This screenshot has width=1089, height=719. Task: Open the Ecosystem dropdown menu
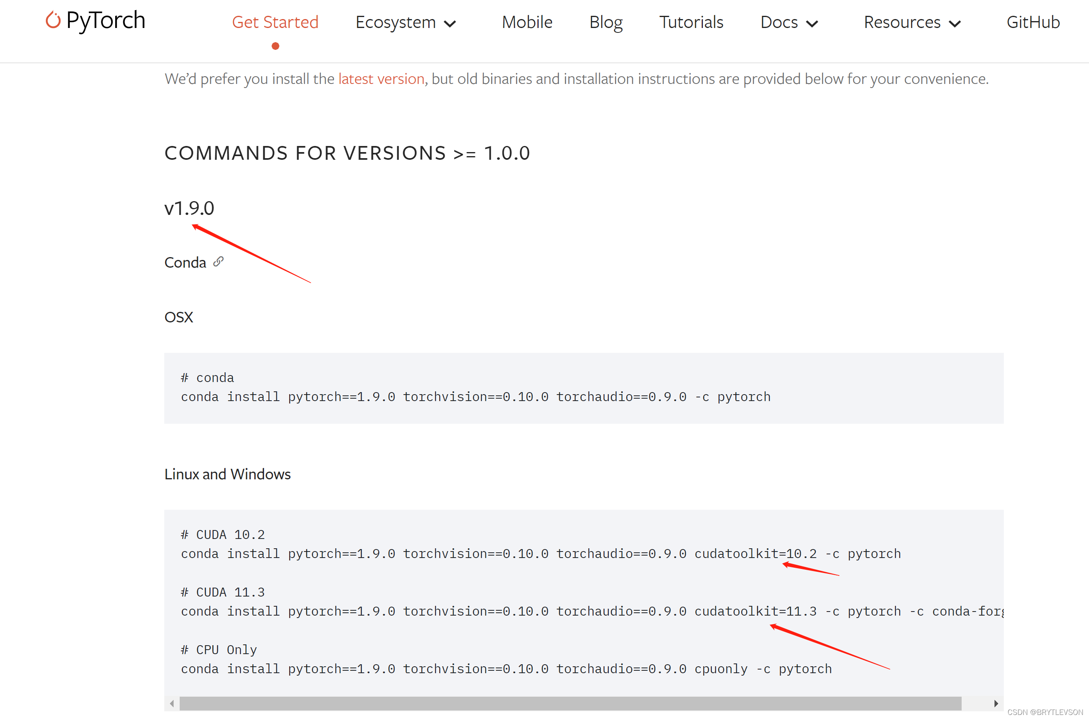tap(406, 22)
